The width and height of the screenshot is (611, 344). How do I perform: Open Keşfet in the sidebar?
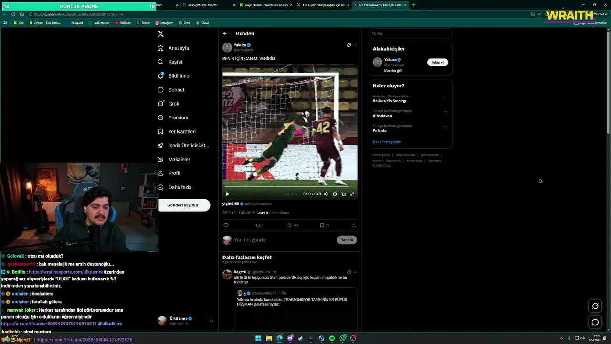coord(170,62)
